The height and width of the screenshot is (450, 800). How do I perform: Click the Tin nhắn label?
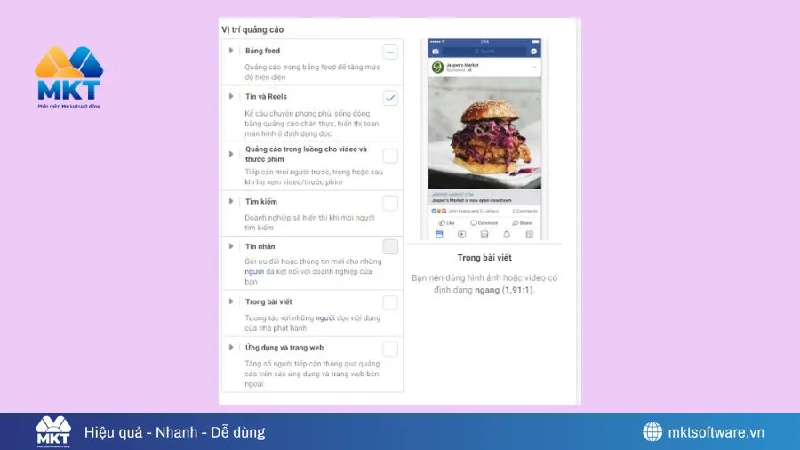pyautogui.click(x=260, y=246)
